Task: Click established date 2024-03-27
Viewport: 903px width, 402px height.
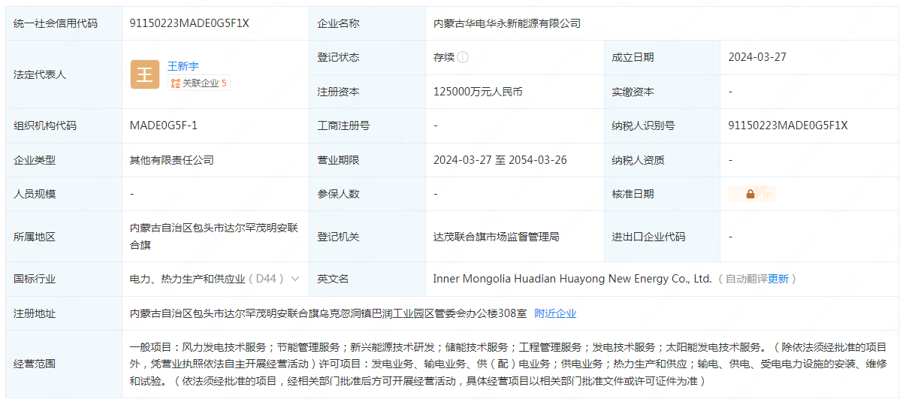Action: coord(757,57)
